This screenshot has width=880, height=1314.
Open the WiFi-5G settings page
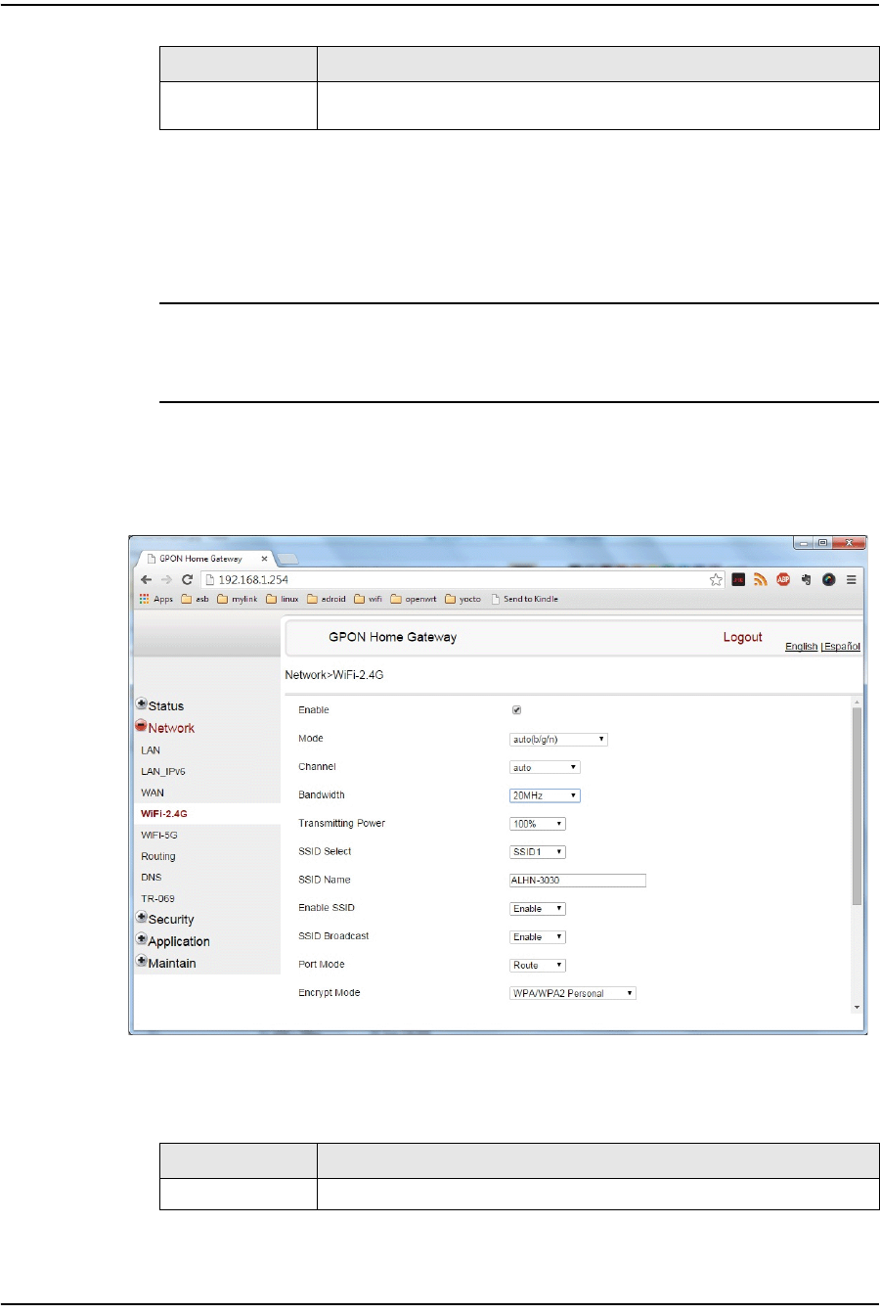[x=159, y=836]
